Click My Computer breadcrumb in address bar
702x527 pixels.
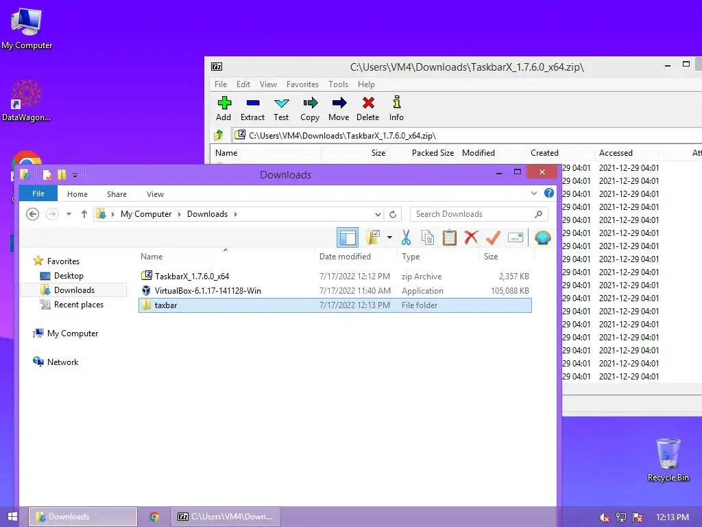point(146,214)
